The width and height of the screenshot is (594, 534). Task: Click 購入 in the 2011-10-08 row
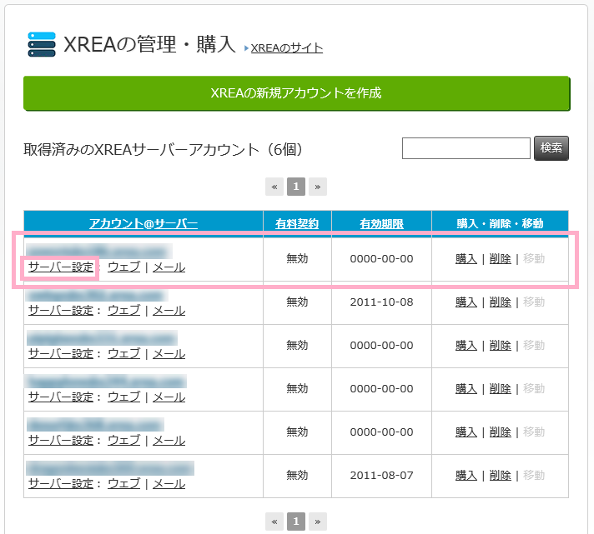466,302
